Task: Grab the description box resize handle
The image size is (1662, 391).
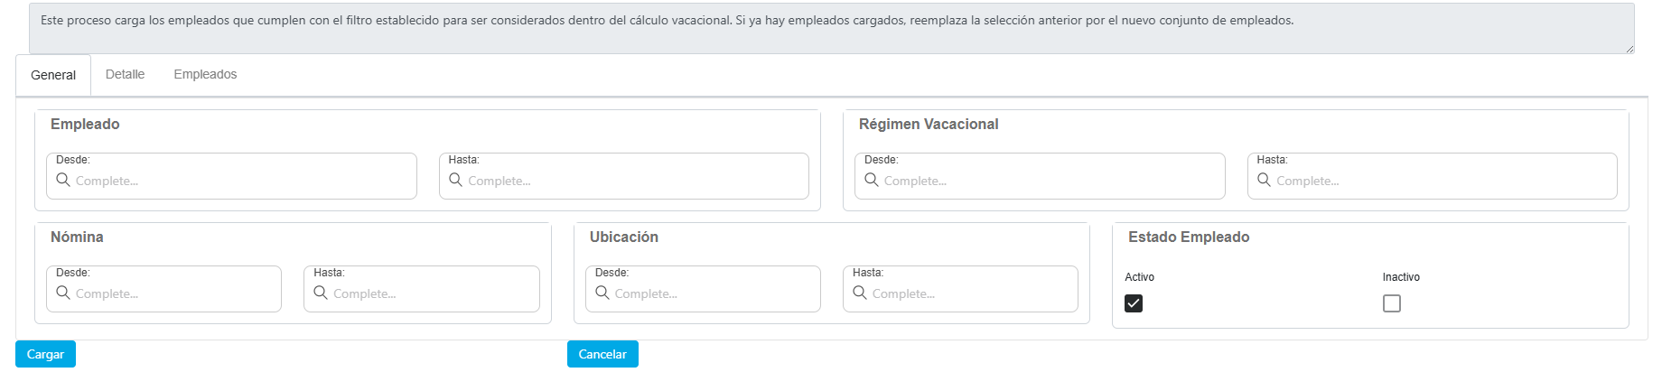Action: 1630,49
